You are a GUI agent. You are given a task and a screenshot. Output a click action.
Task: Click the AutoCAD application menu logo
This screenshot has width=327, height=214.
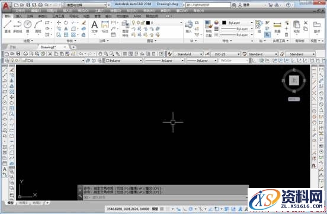coord(7,7)
